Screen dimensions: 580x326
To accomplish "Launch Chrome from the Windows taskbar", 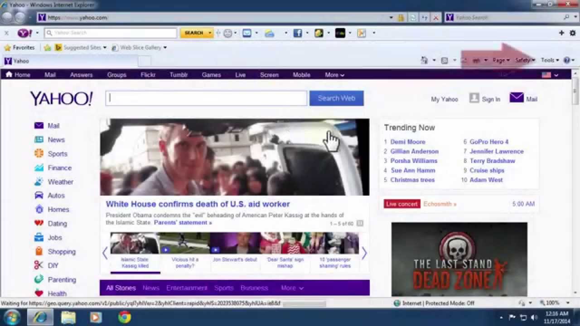I will pos(125,317).
